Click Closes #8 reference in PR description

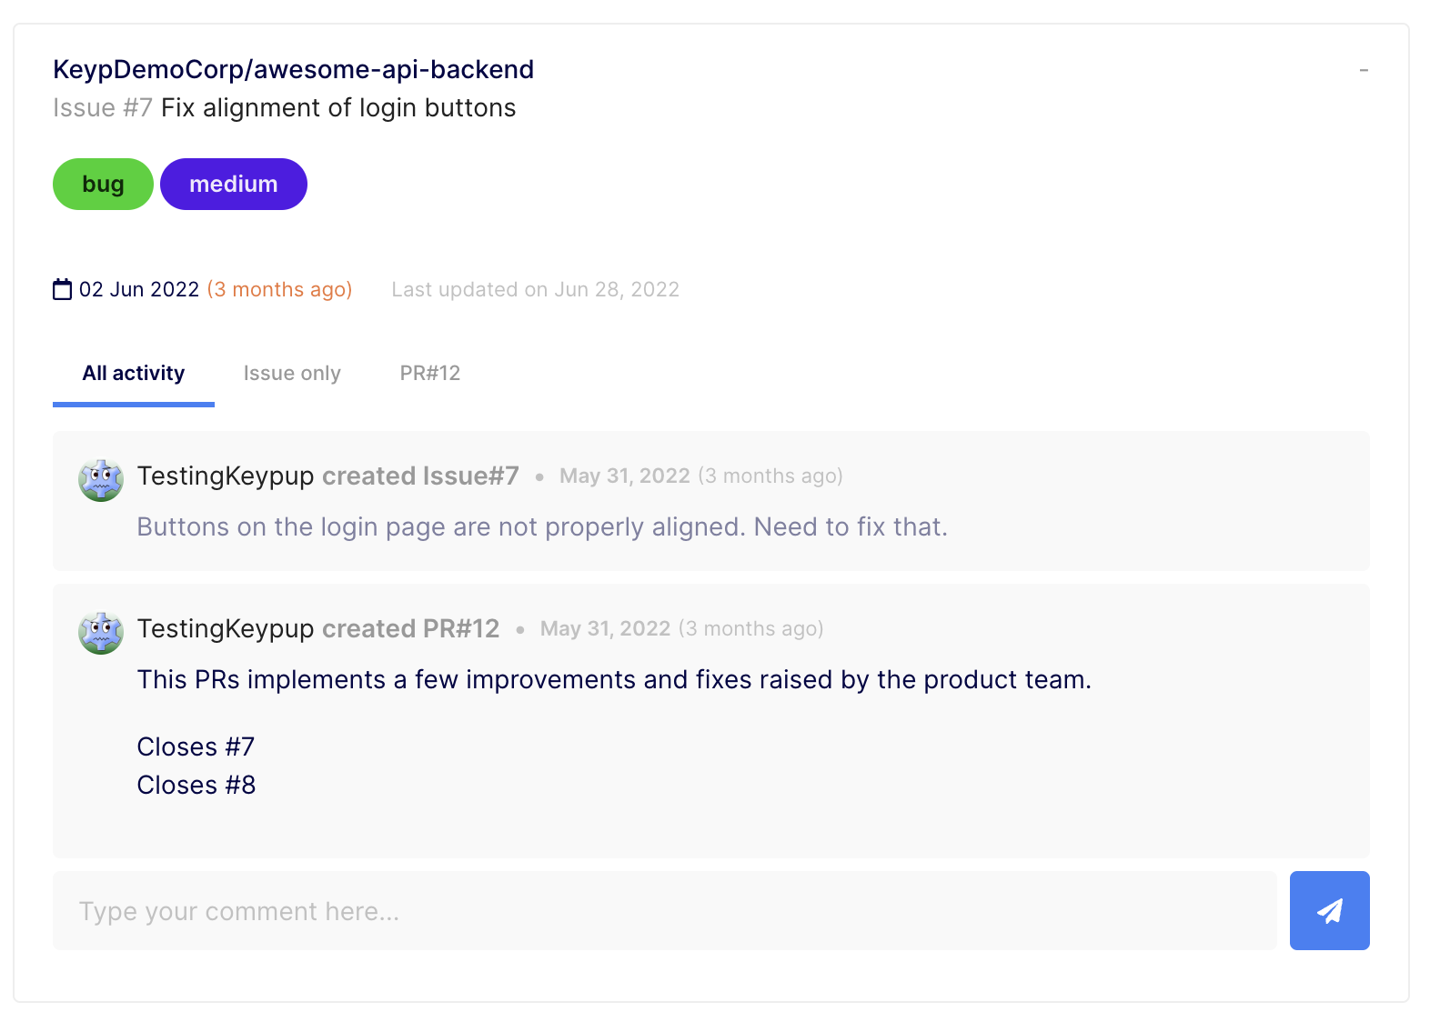(196, 786)
